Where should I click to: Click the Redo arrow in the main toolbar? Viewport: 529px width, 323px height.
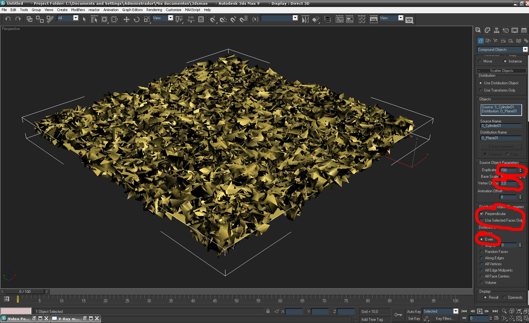coord(18,19)
